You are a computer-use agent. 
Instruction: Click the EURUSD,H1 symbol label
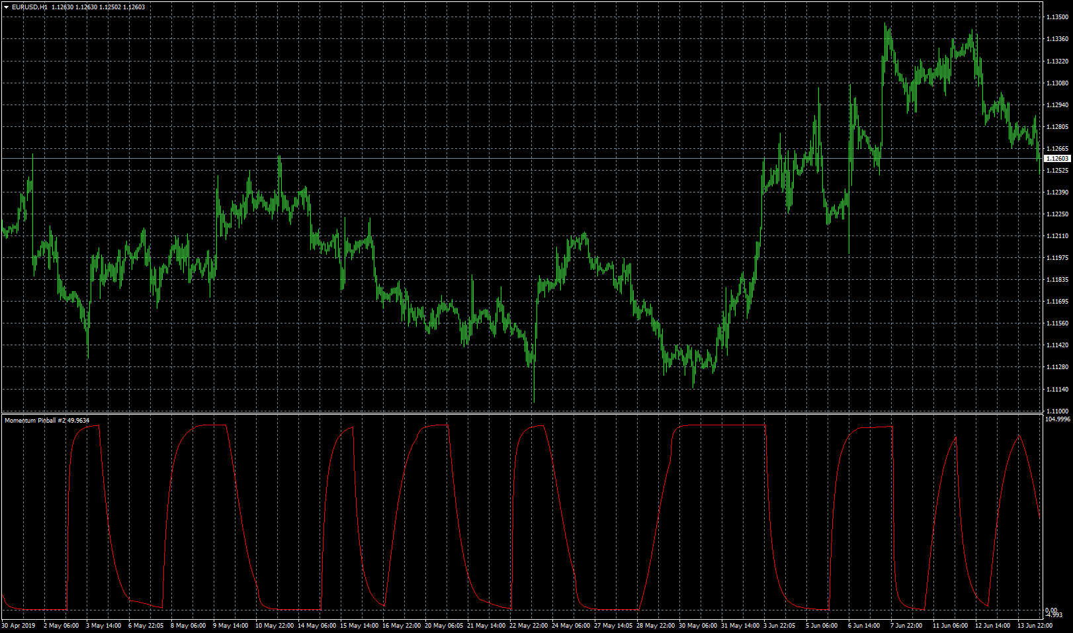click(x=29, y=7)
